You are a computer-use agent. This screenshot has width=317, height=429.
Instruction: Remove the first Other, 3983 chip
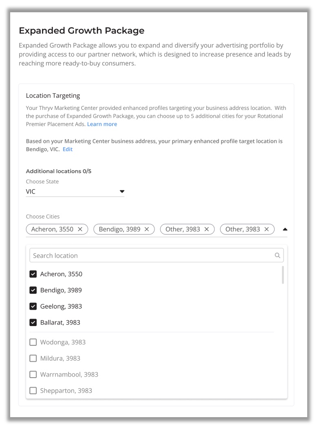[x=207, y=229]
